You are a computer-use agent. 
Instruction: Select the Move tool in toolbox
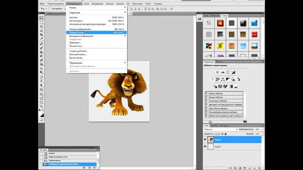click(41, 18)
